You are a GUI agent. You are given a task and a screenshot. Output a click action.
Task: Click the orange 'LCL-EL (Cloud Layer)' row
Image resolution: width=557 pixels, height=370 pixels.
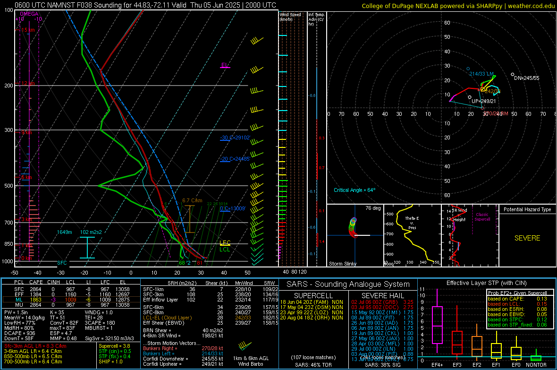(x=211, y=318)
